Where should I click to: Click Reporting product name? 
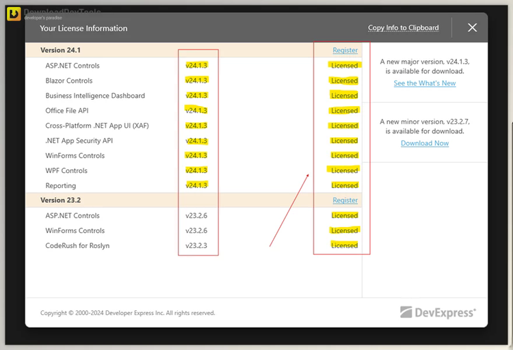tap(60, 185)
